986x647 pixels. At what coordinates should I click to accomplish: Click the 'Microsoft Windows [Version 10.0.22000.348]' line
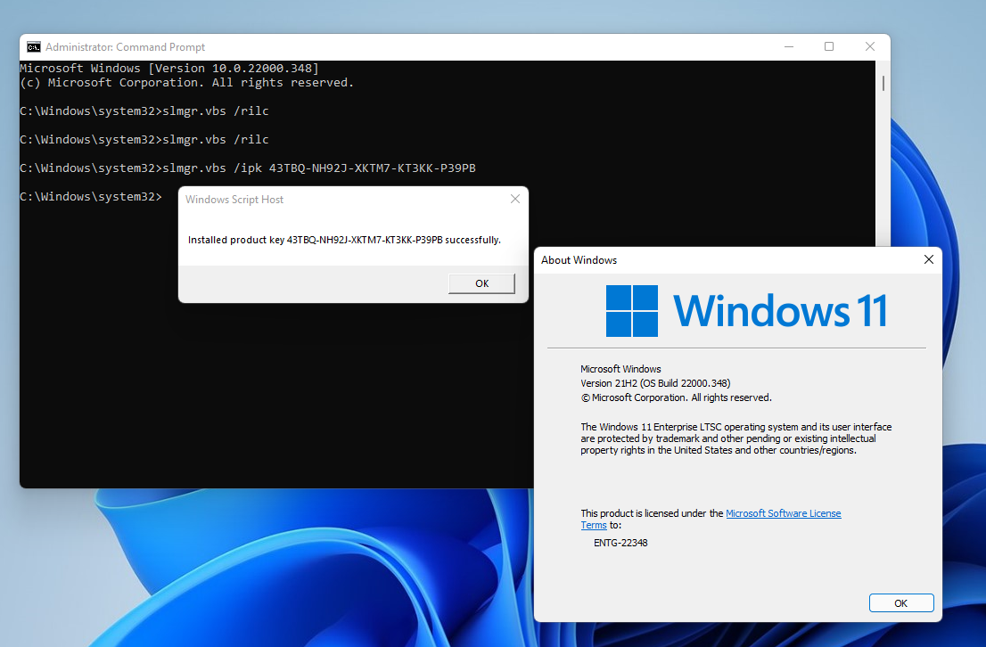[169, 68]
